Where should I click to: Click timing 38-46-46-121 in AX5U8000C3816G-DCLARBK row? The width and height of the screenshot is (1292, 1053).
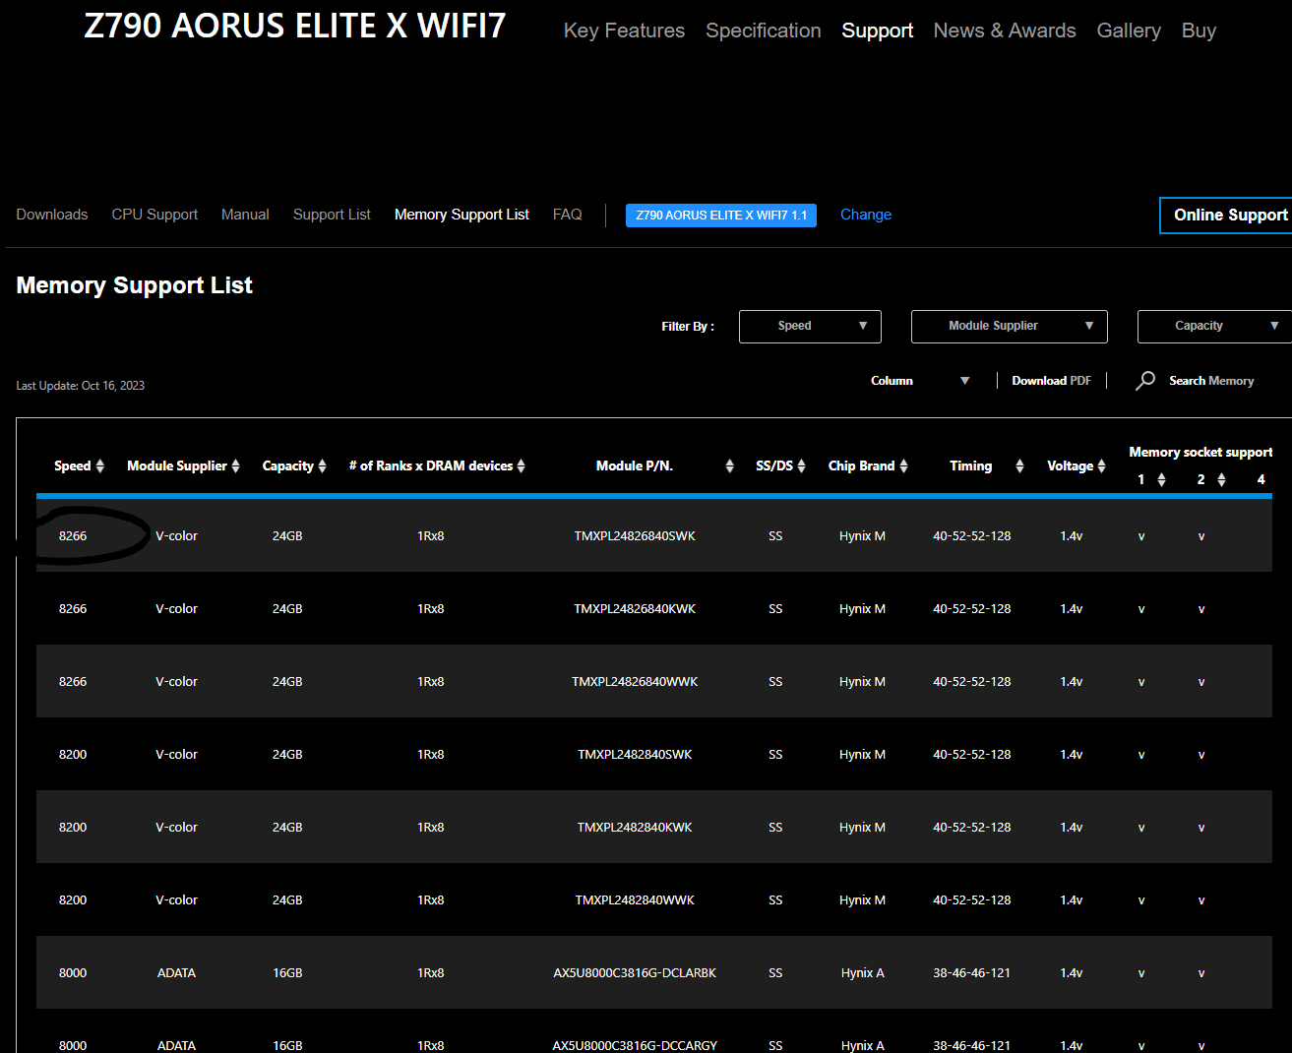pos(972,973)
